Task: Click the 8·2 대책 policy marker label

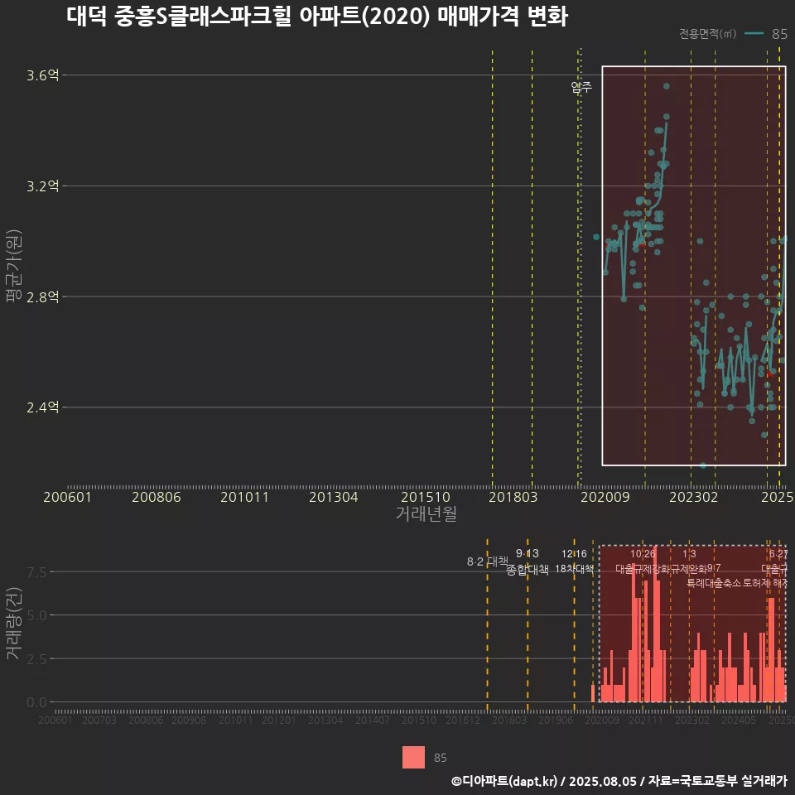Action: (487, 561)
